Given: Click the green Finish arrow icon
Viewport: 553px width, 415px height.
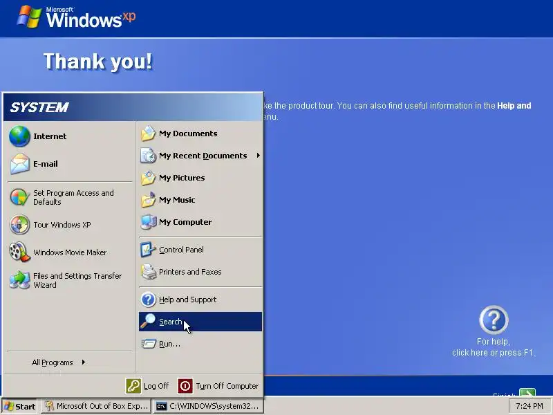Looking at the screenshot, I should [x=527, y=392].
